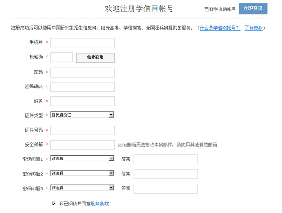Screen dimensions: 282x213
Task: Focus the 答案 field for 密保问题2
Action: point(166,174)
